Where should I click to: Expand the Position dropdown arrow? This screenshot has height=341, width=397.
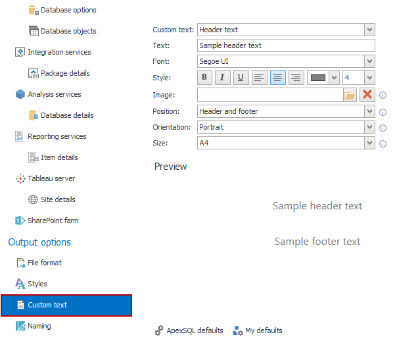pyautogui.click(x=369, y=111)
